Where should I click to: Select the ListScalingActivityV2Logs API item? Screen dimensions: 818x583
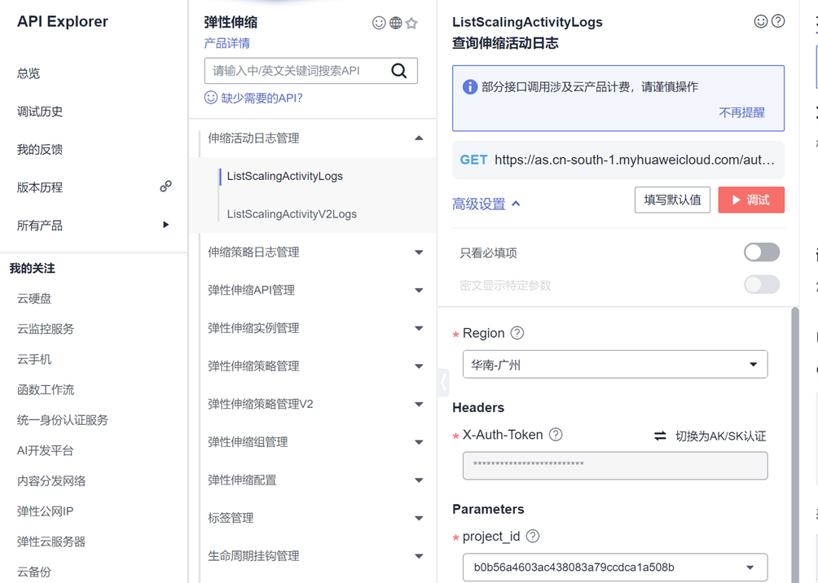coord(292,214)
